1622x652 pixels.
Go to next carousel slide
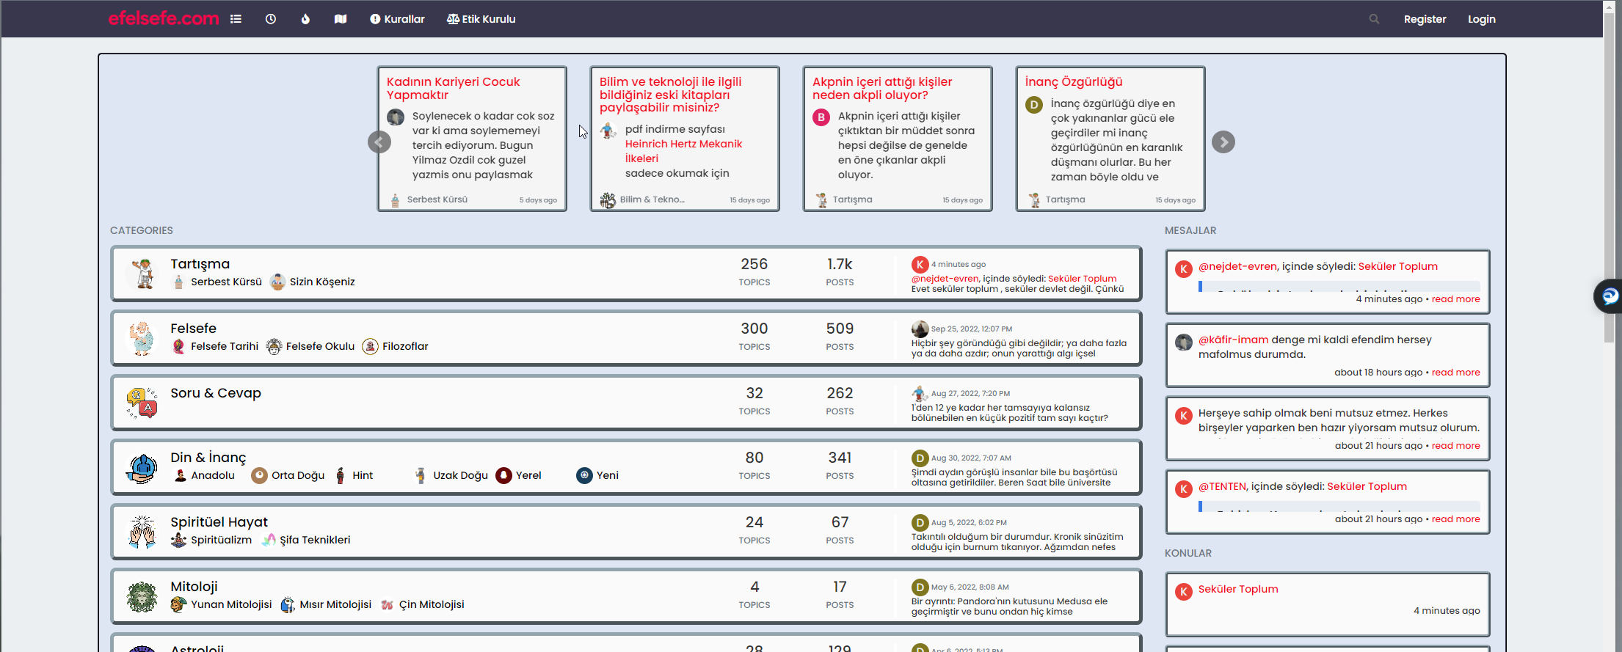pos(1223,142)
